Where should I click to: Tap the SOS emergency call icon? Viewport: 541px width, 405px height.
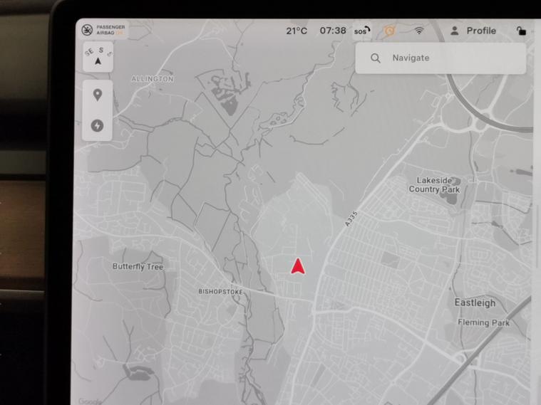click(x=362, y=31)
